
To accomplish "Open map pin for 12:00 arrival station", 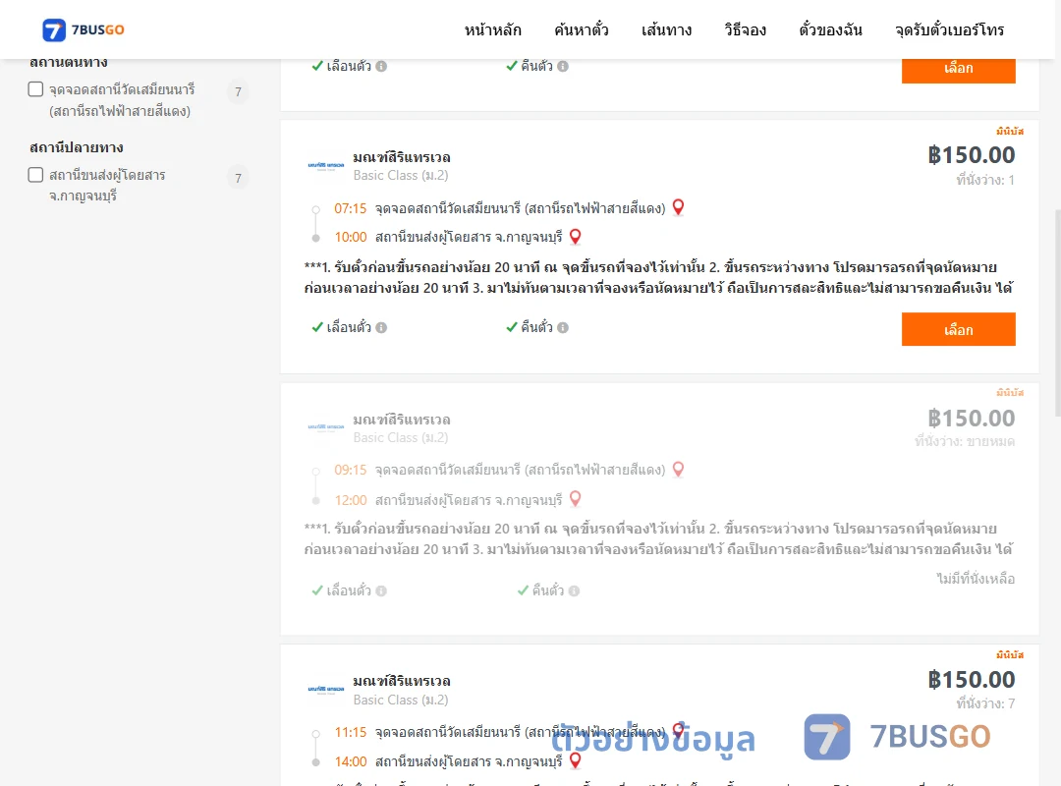I will [575, 500].
